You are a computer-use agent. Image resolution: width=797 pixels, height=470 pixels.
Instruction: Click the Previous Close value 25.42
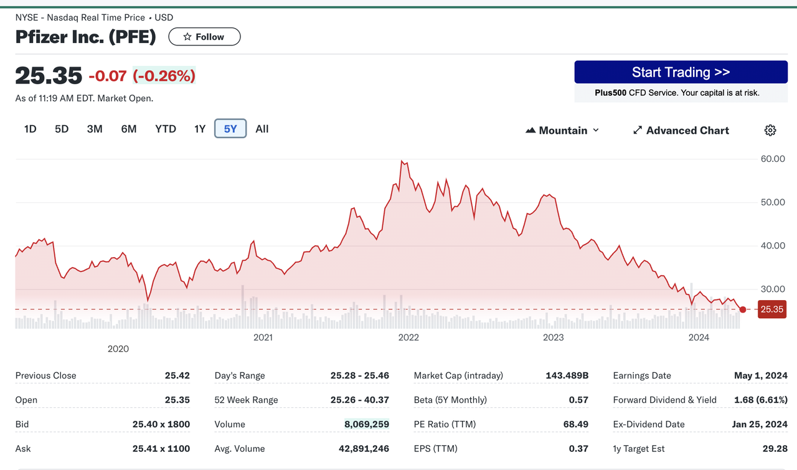click(x=177, y=375)
